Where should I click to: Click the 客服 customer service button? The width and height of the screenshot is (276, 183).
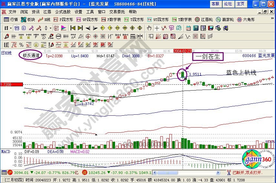click(215, 4)
